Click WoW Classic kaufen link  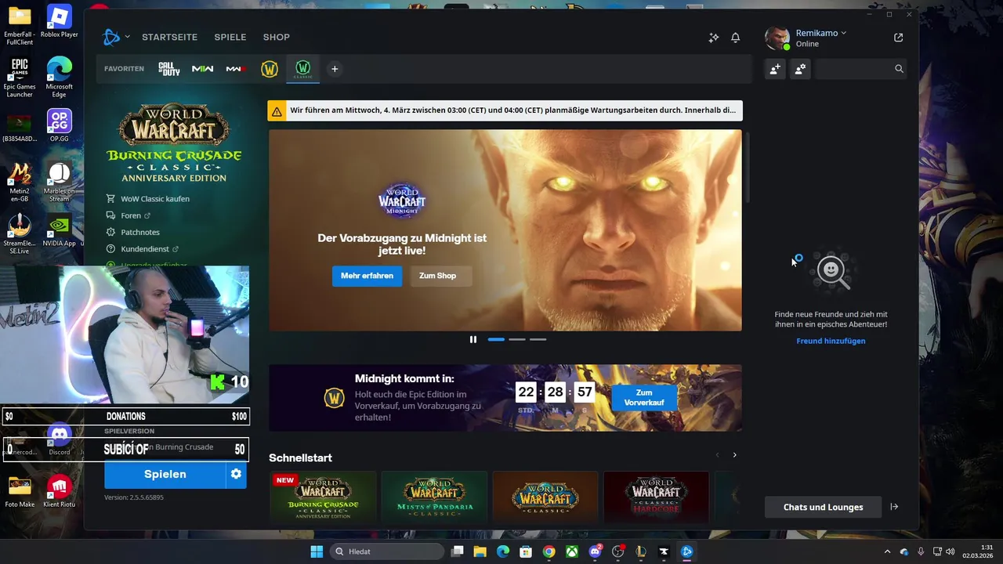155,199
